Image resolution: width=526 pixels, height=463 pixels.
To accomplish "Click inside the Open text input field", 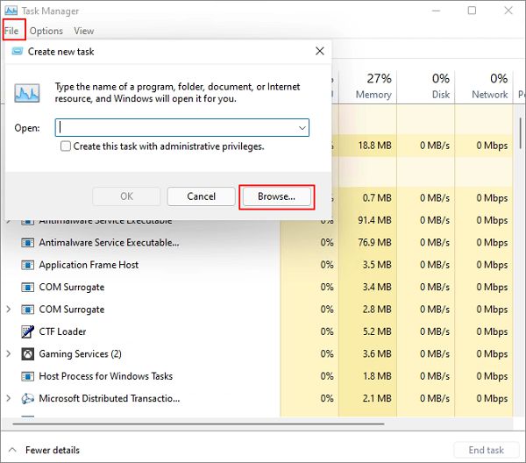I will (x=175, y=128).
